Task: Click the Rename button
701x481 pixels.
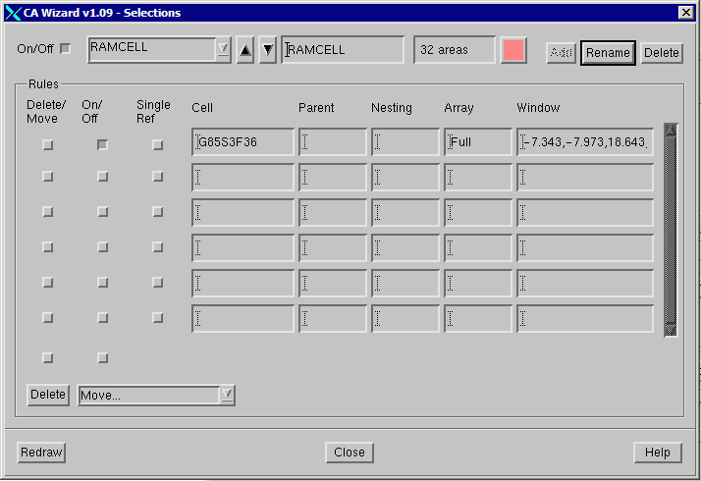Action: [x=608, y=53]
